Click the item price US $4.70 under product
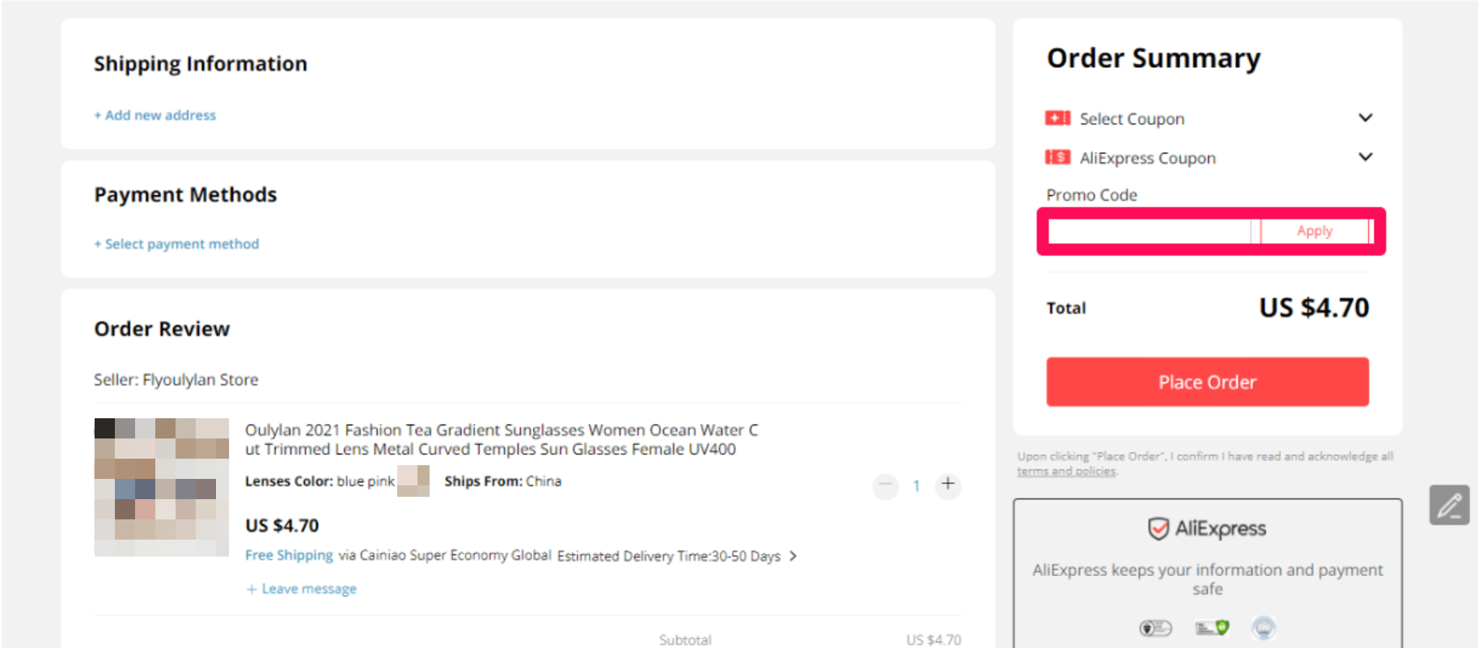1478x648 pixels. [x=282, y=526]
